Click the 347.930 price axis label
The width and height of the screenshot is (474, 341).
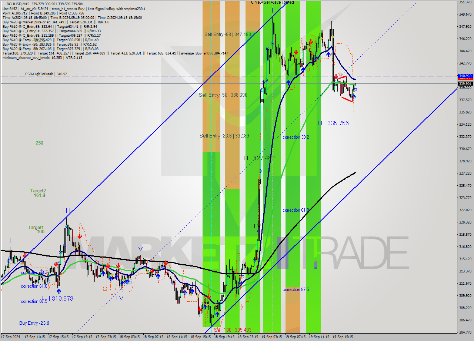coord(465,27)
